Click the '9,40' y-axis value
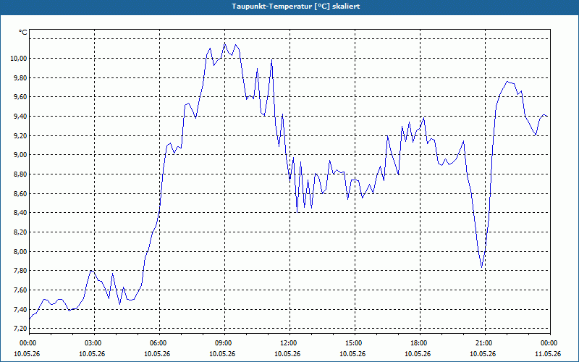The image size is (579, 362). pyautogui.click(x=21, y=117)
